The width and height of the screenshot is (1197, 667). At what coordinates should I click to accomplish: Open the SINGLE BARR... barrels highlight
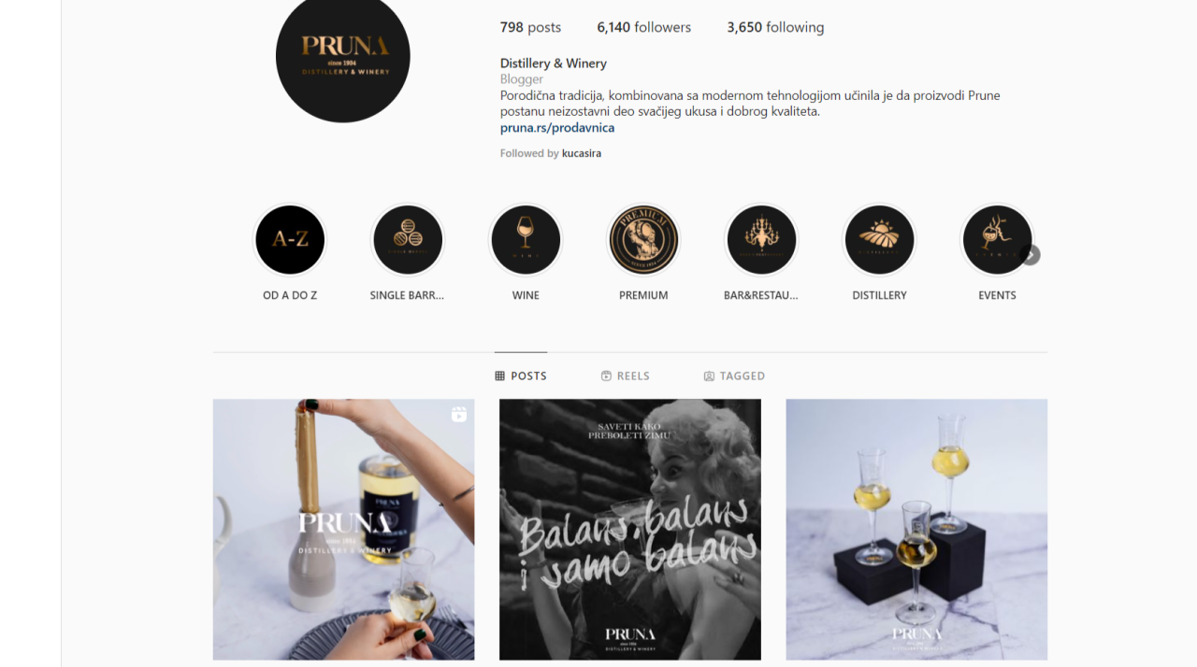pyautogui.click(x=408, y=240)
